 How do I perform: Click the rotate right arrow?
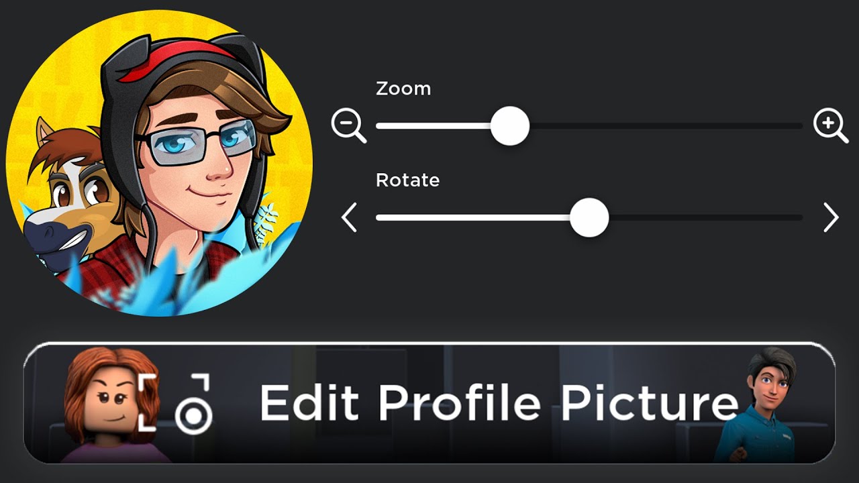[831, 218]
